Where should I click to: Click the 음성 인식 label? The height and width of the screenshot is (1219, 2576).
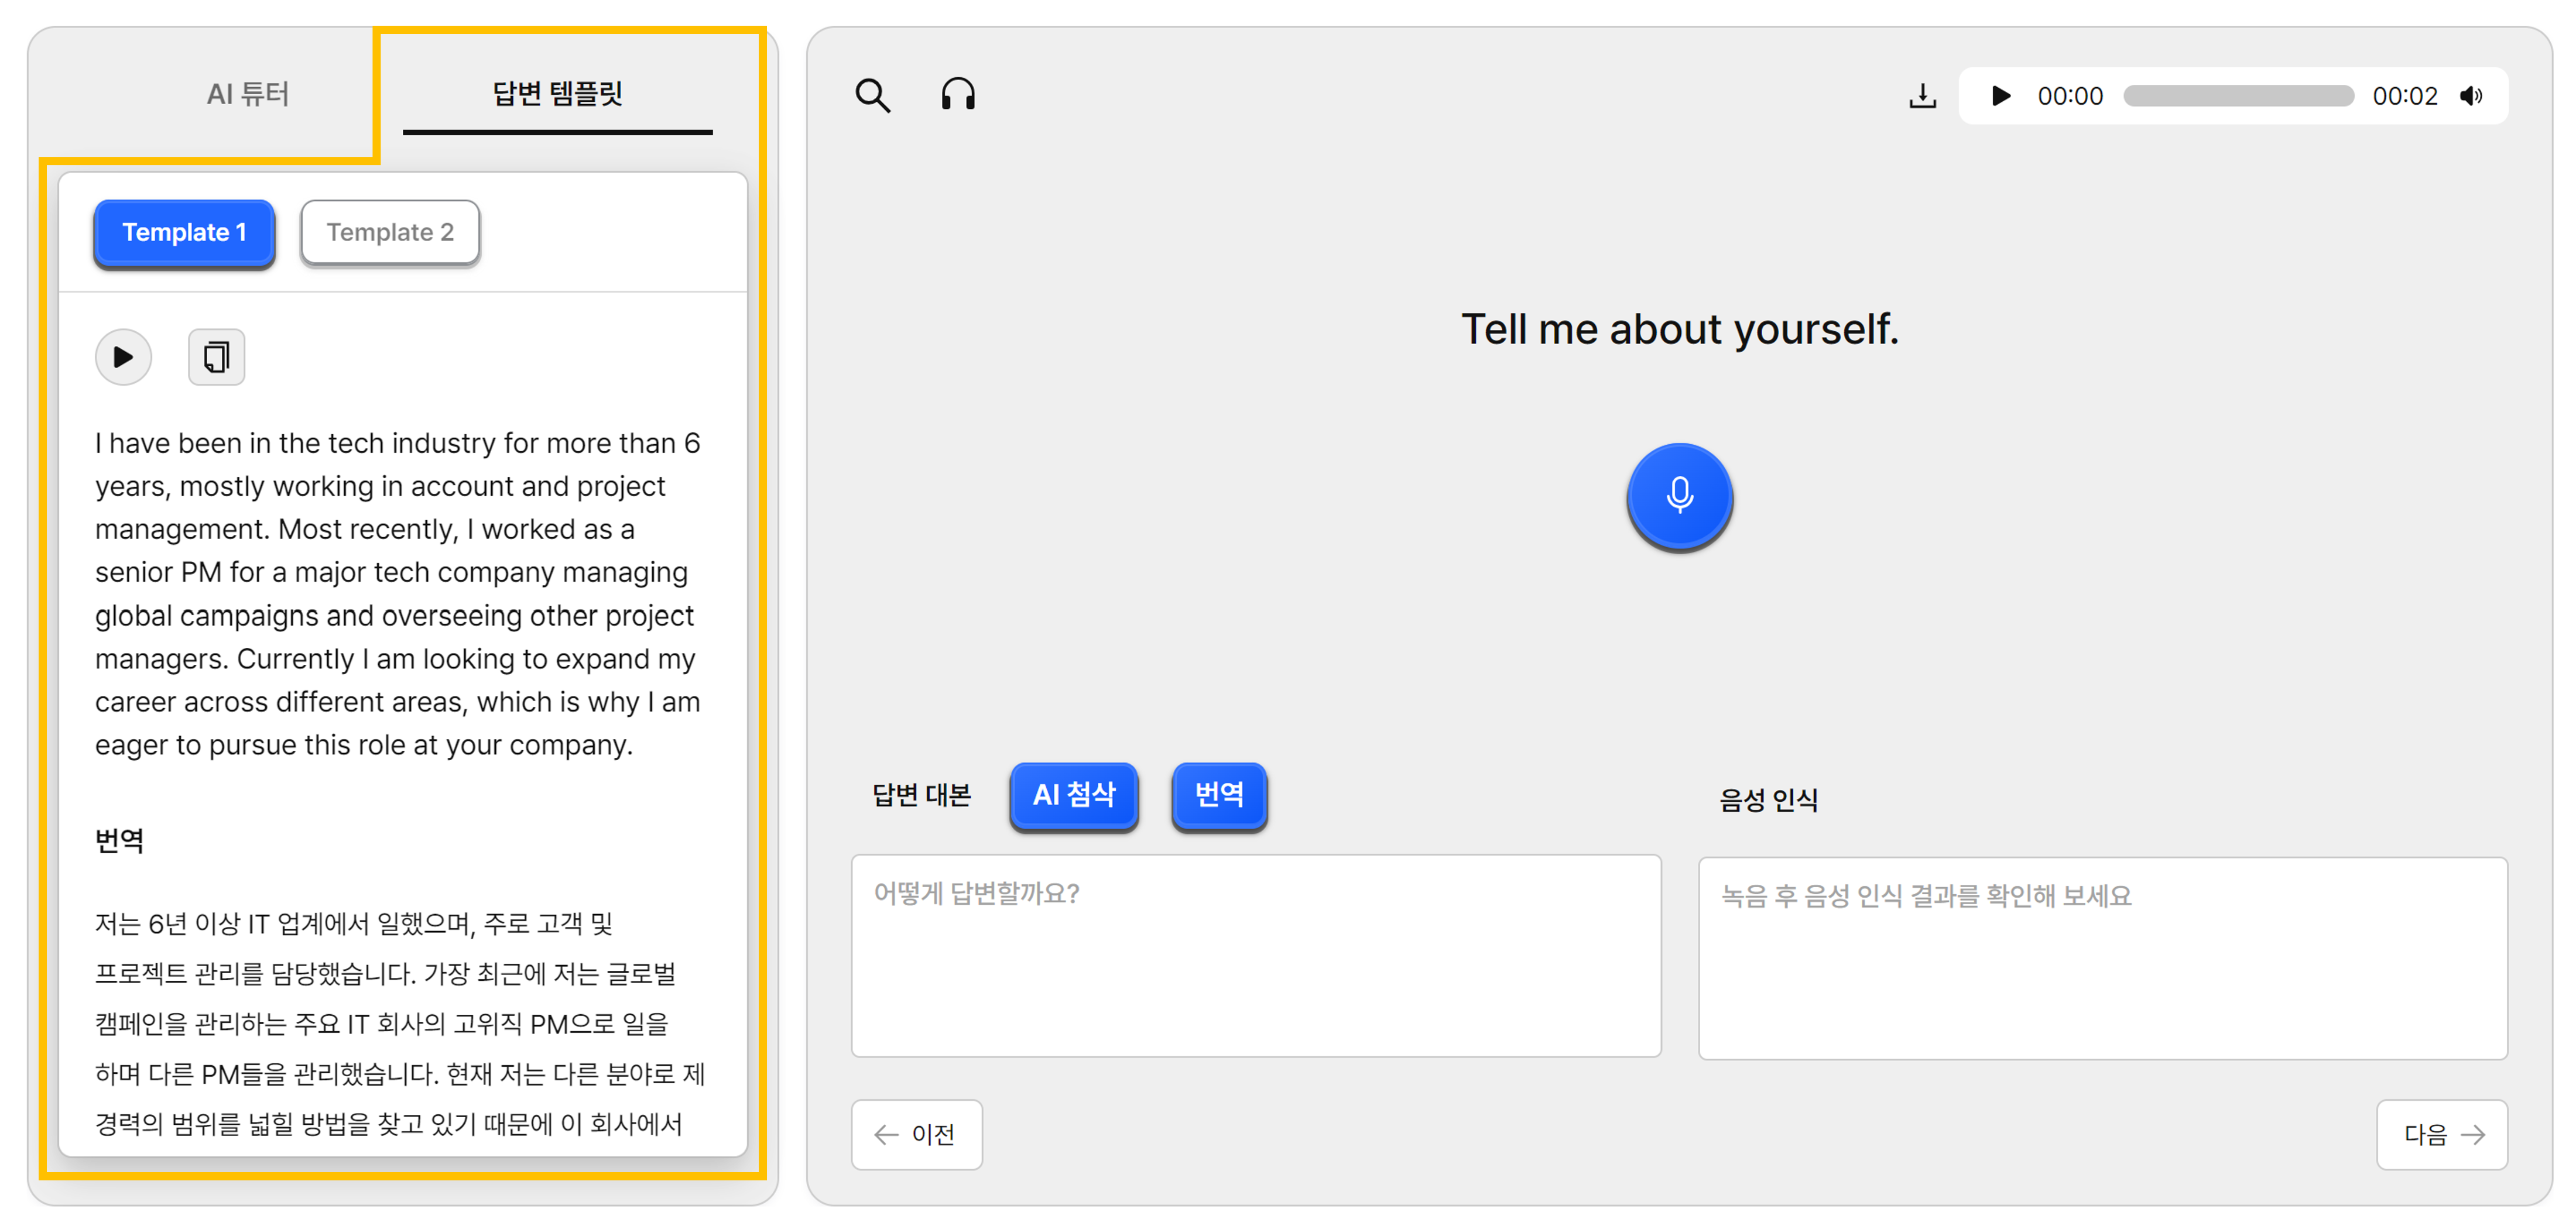[x=1768, y=801]
